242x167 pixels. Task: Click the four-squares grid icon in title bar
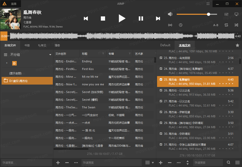[208, 4]
